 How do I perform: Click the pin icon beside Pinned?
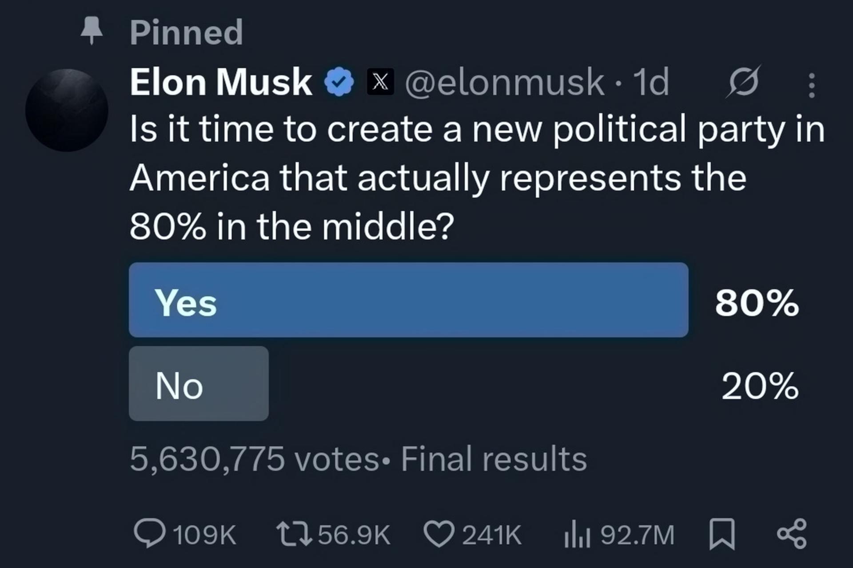[92, 30]
